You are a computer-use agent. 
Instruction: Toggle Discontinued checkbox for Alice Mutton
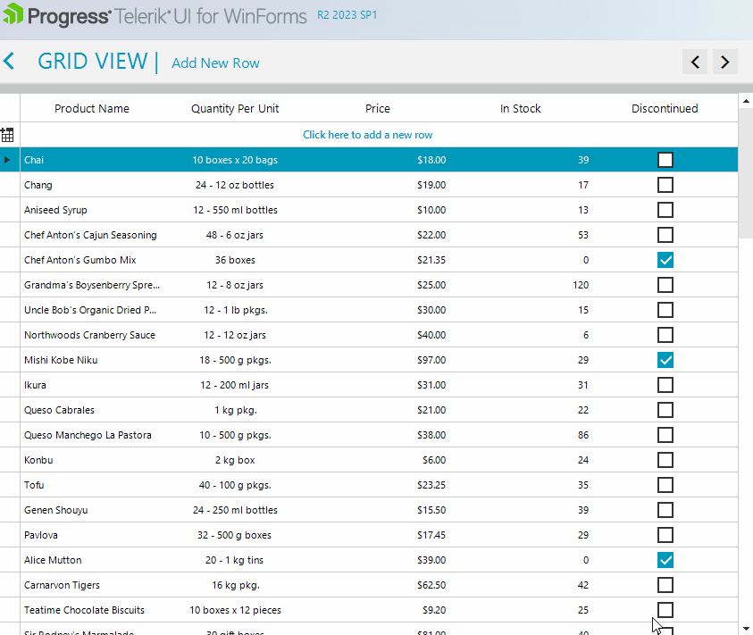pos(665,560)
